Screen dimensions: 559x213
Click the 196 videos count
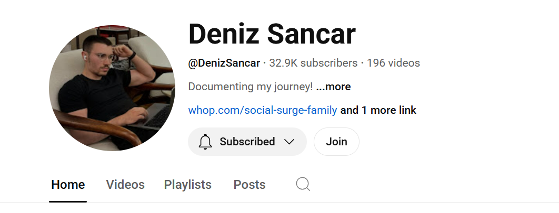point(393,63)
